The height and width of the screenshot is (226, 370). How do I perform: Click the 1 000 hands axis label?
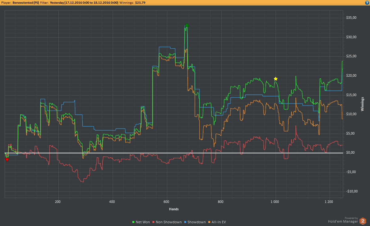pos(275,202)
